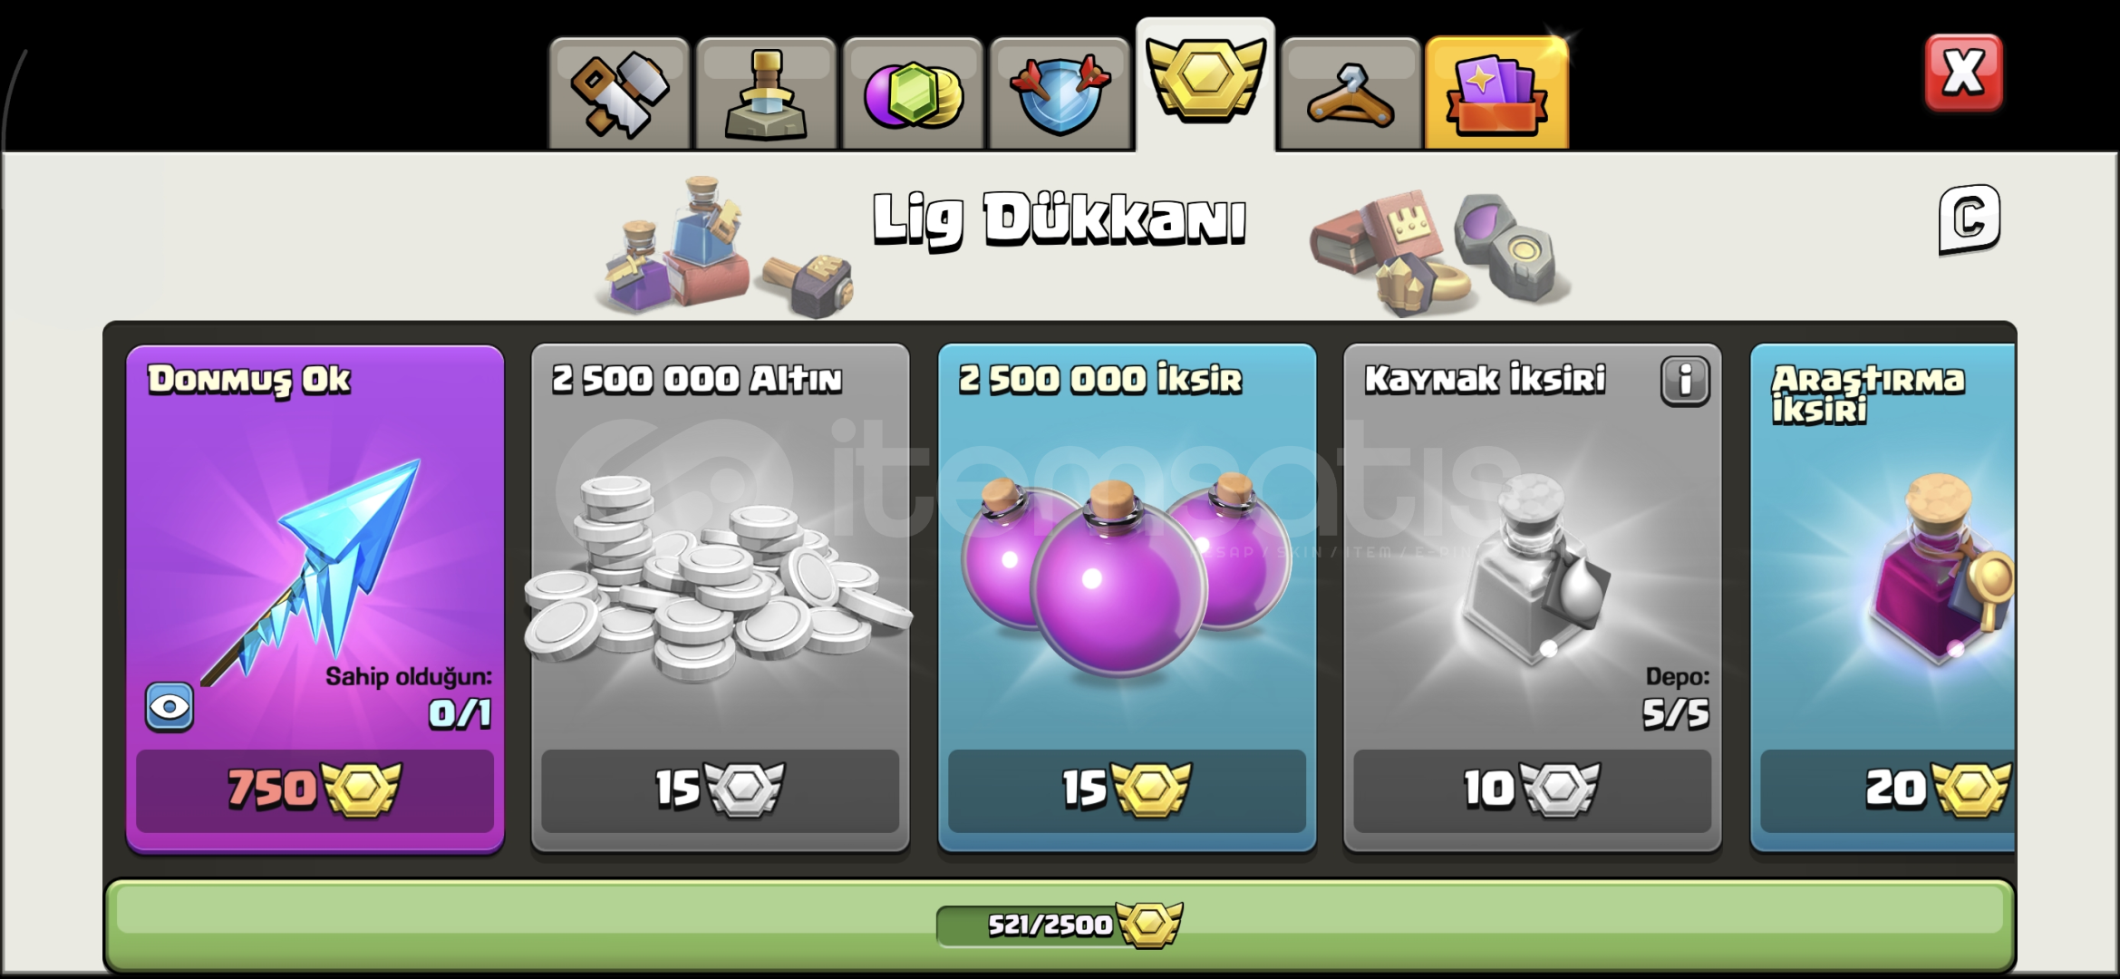Viewport: 2120px width, 979px height.
Task: Open the sword-in-stone heroes tab
Action: [766, 94]
